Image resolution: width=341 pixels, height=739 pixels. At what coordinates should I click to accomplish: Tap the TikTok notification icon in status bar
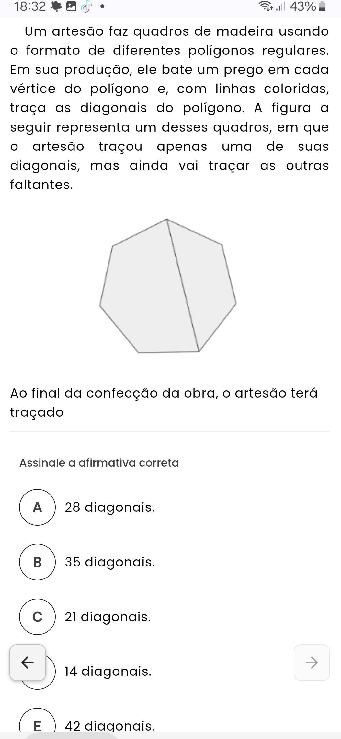pyautogui.click(x=85, y=7)
